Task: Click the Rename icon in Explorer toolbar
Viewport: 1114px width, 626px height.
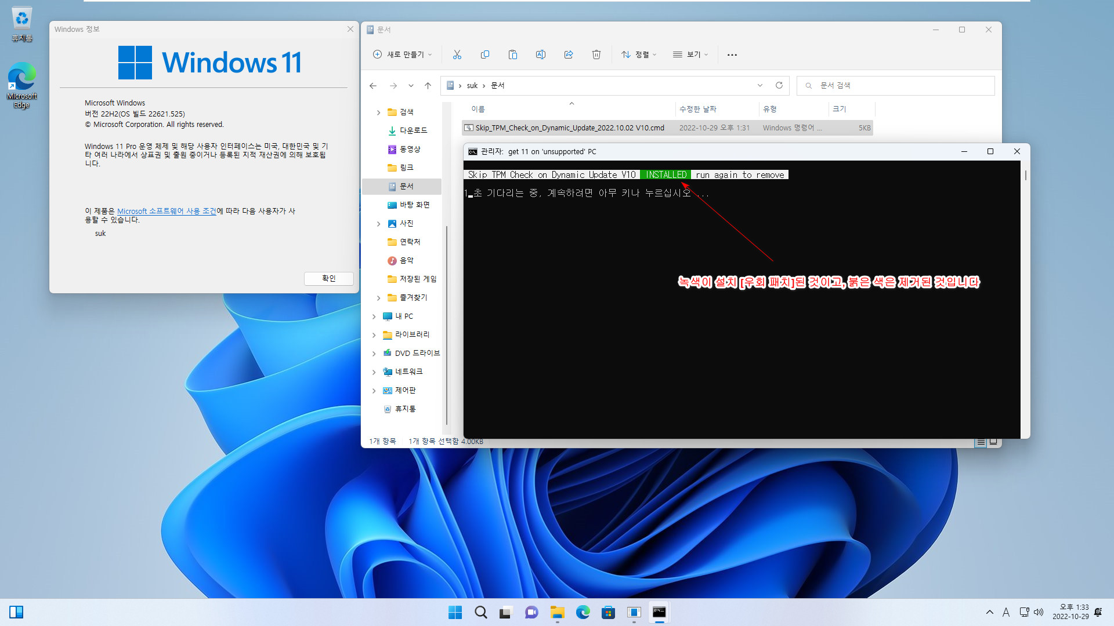Action: pos(541,54)
